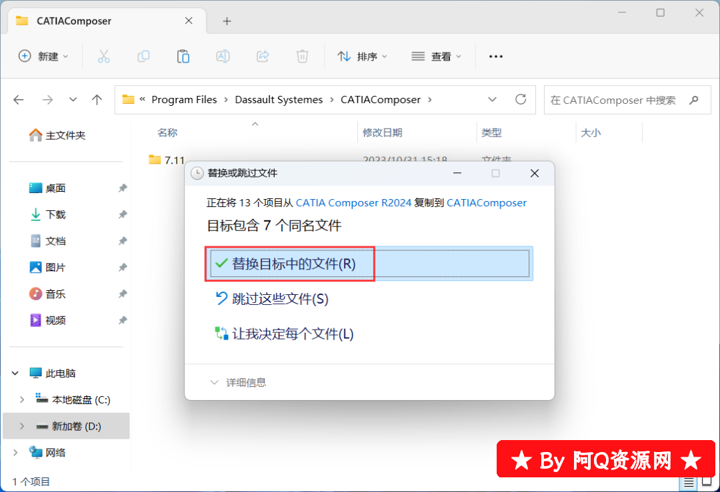Open 视频 in the sidebar

coord(47,320)
